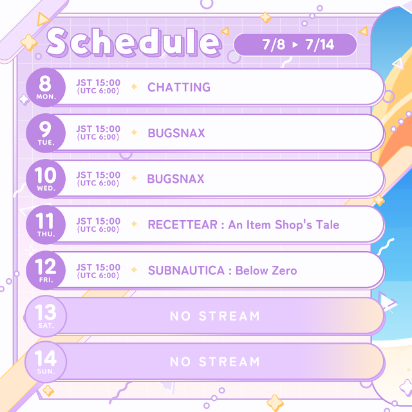Click the yellow diamond beside CHATTING
This screenshot has height=412, width=412.
click(x=135, y=86)
